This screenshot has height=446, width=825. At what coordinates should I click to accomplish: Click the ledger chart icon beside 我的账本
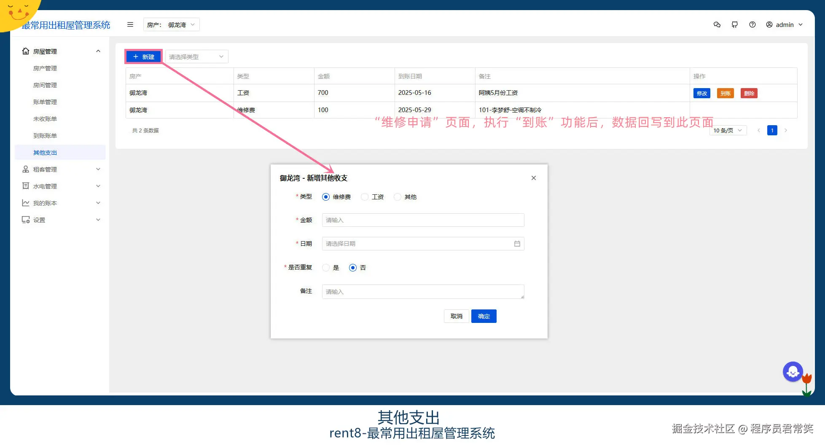coord(25,203)
